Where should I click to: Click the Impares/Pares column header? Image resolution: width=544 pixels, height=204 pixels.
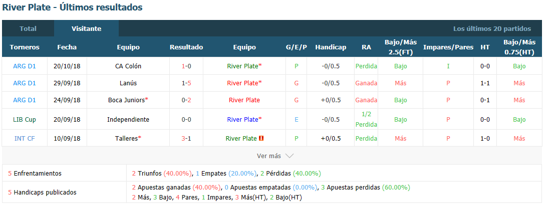point(448,47)
